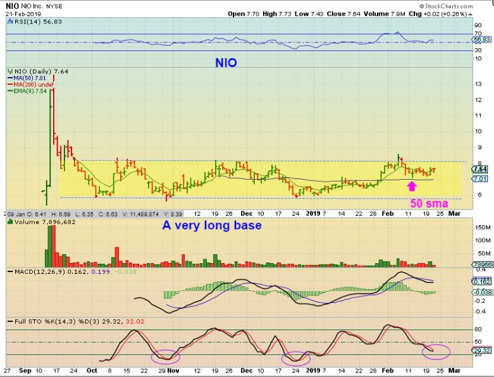494x377 pixels.
Task: Click the 80 level on stochastic axis
Action: [x=478, y=330]
